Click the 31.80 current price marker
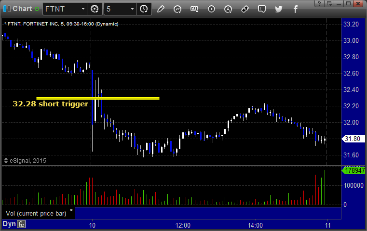367x231 pixels. pos(353,139)
